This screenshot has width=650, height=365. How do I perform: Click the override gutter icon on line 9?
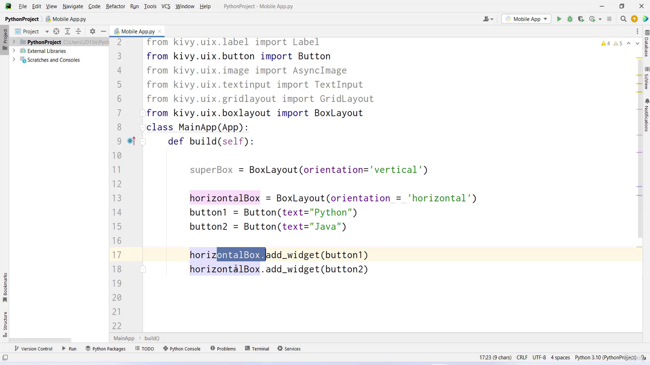[131, 141]
